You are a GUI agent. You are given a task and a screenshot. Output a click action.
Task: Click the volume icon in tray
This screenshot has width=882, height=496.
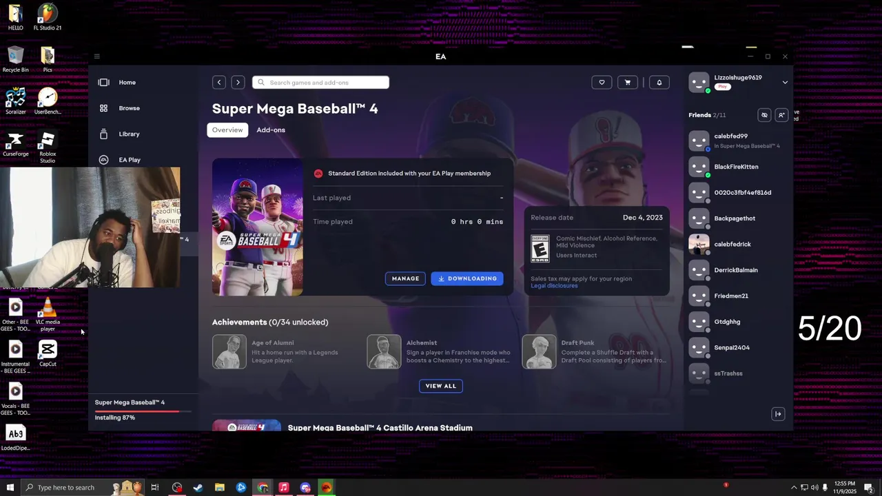(815, 488)
